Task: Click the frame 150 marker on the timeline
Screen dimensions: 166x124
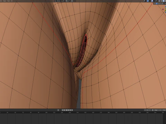Action: [x=85, y=113]
